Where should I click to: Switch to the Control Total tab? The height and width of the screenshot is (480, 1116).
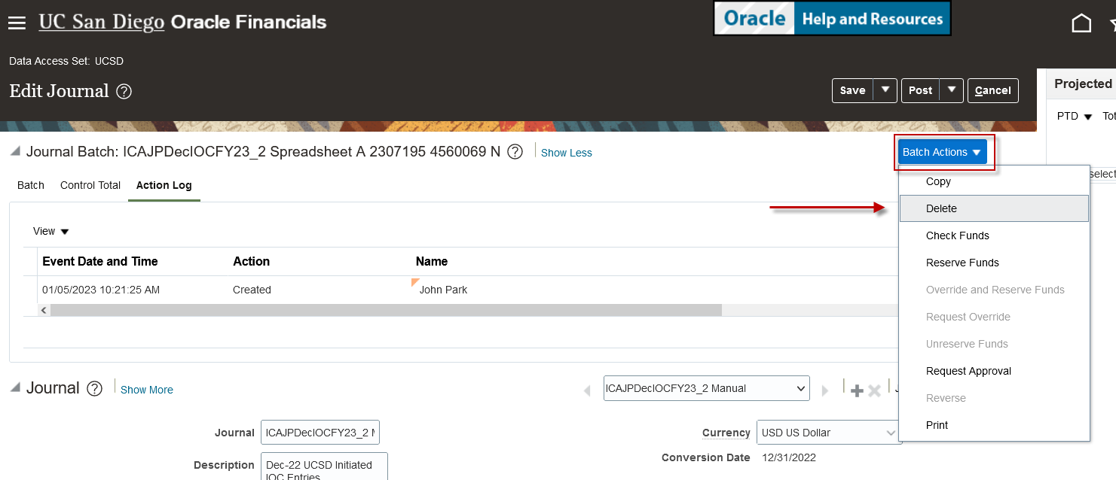pyautogui.click(x=90, y=185)
